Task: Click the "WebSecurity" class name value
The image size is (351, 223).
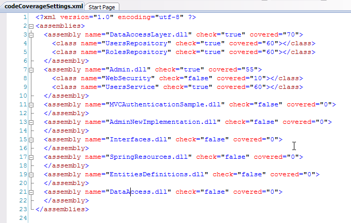Action: point(128,78)
